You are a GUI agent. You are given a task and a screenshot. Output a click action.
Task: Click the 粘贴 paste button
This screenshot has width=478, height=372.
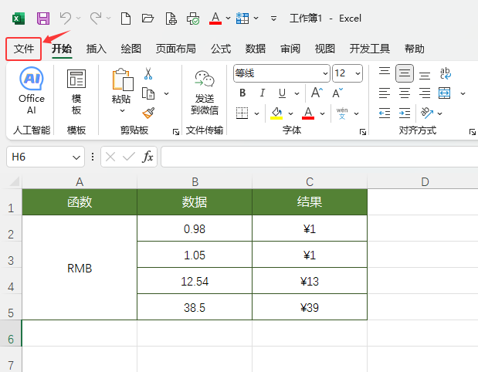pyautogui.click(x=122, y=91)
